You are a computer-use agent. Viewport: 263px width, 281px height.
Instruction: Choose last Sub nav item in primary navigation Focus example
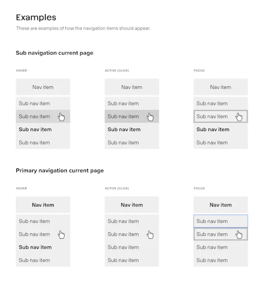pos(221,260)
